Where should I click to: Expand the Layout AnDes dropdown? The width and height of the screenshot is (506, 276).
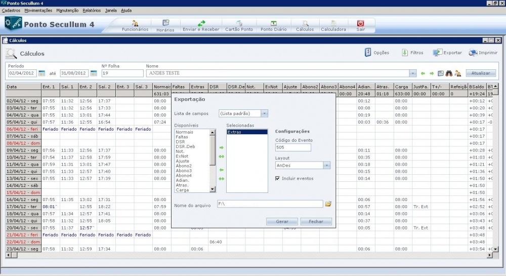click(326, 165)
